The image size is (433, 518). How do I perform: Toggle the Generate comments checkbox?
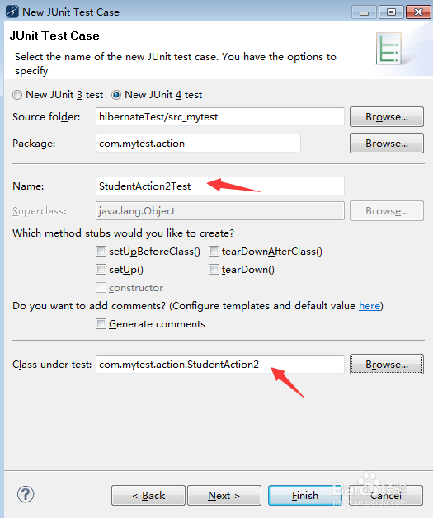(x=101, y=323)
